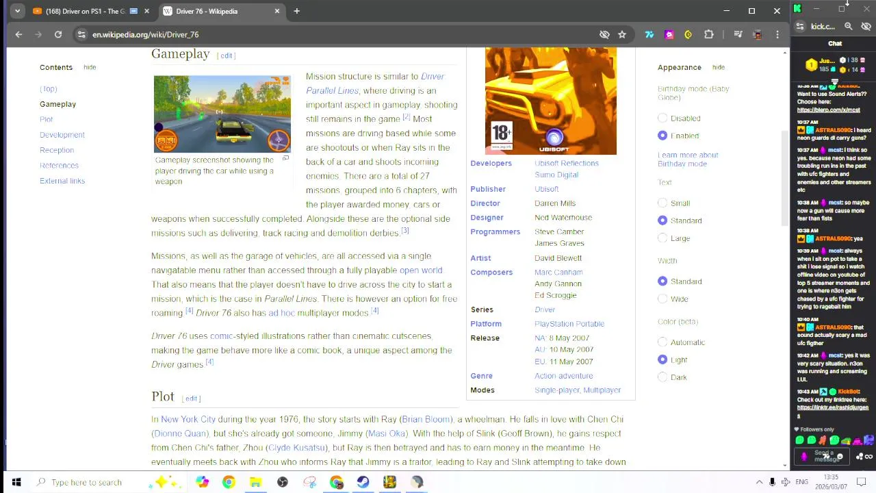Screen dimensions: 876x493
Task: Select the Standard text size option
Action: point(662,220)
